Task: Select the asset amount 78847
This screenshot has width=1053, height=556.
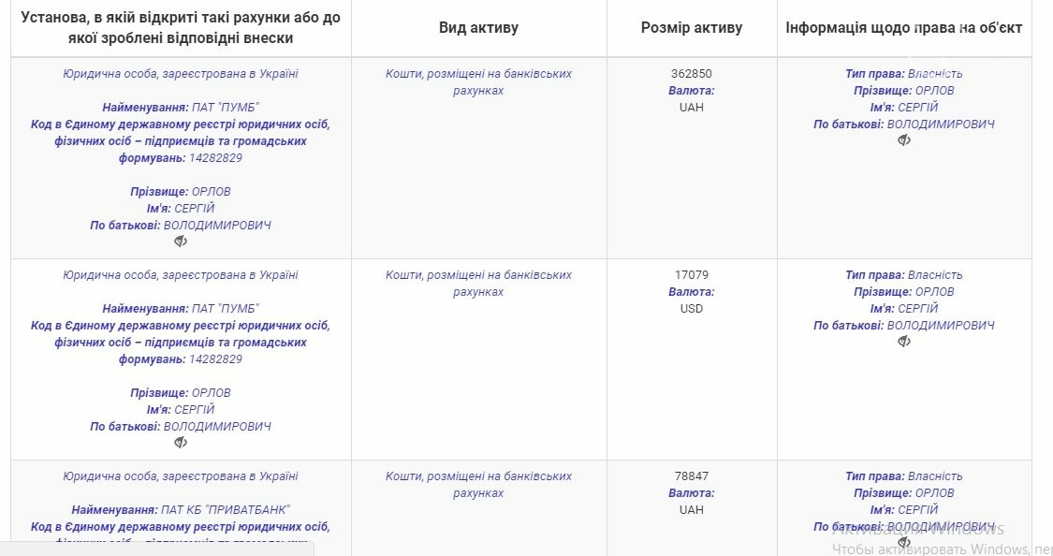Action: [x=691, y=476]
